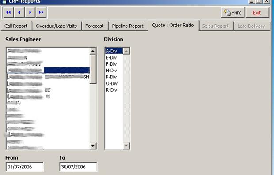Select E-Div in Division list
The height and width of the screenshot is (175, 274).
pos(114,57)
